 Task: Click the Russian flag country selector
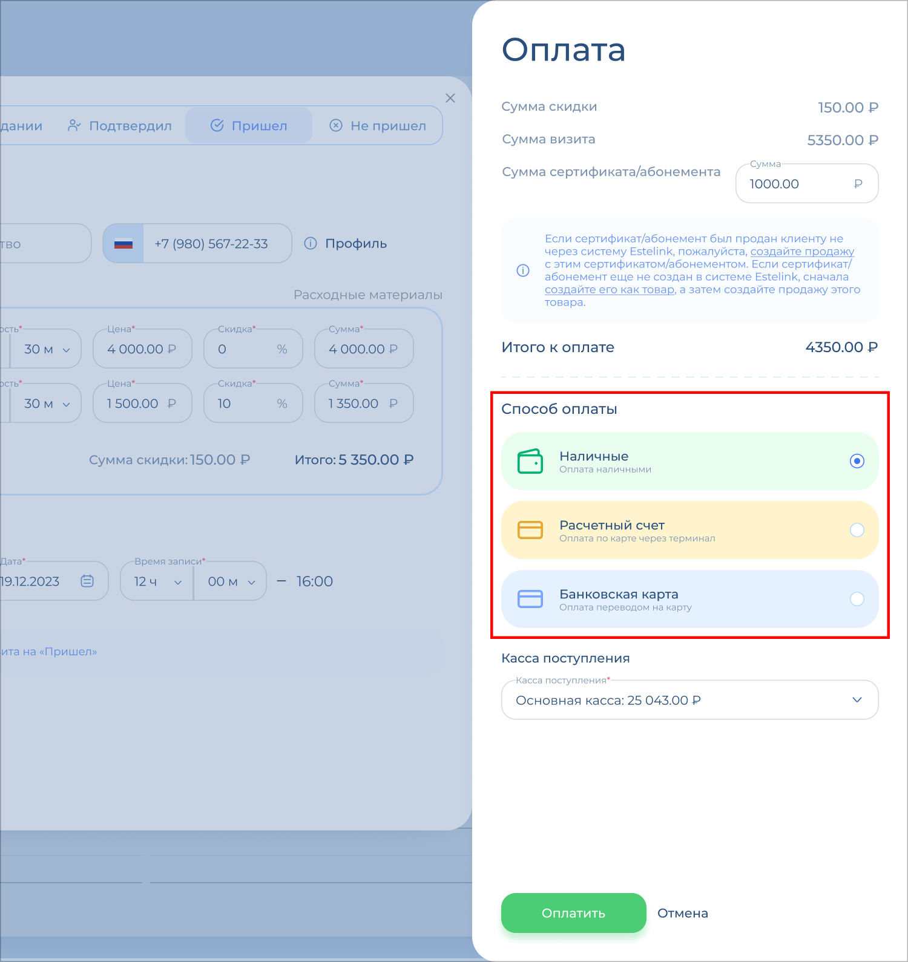click(123, 243)
